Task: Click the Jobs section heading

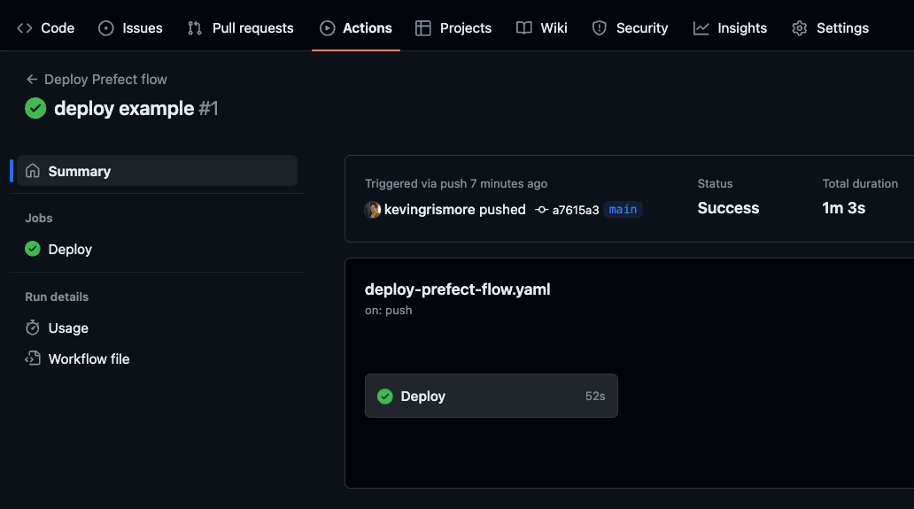Action: pos(38,218)
